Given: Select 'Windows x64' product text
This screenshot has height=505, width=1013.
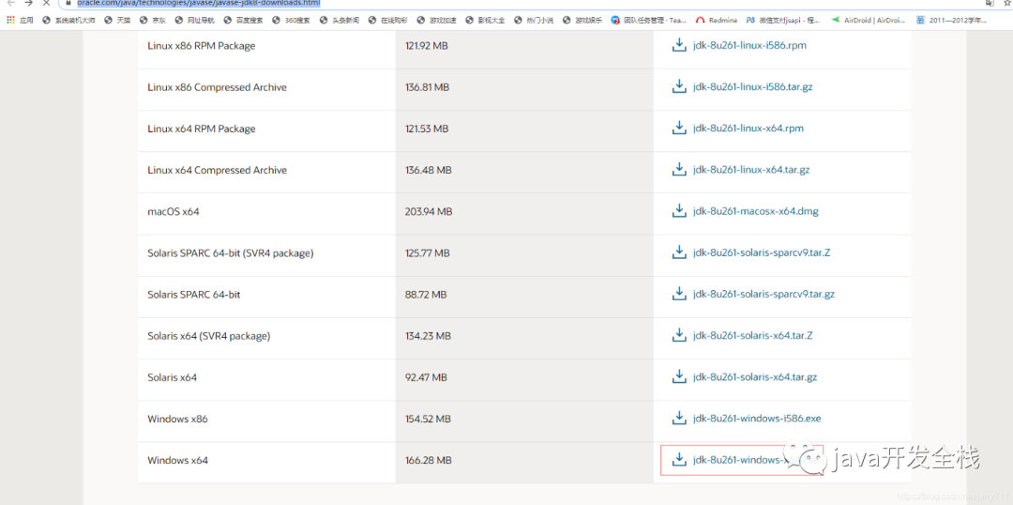Looking at the screenshot, I should coord(177,460).
